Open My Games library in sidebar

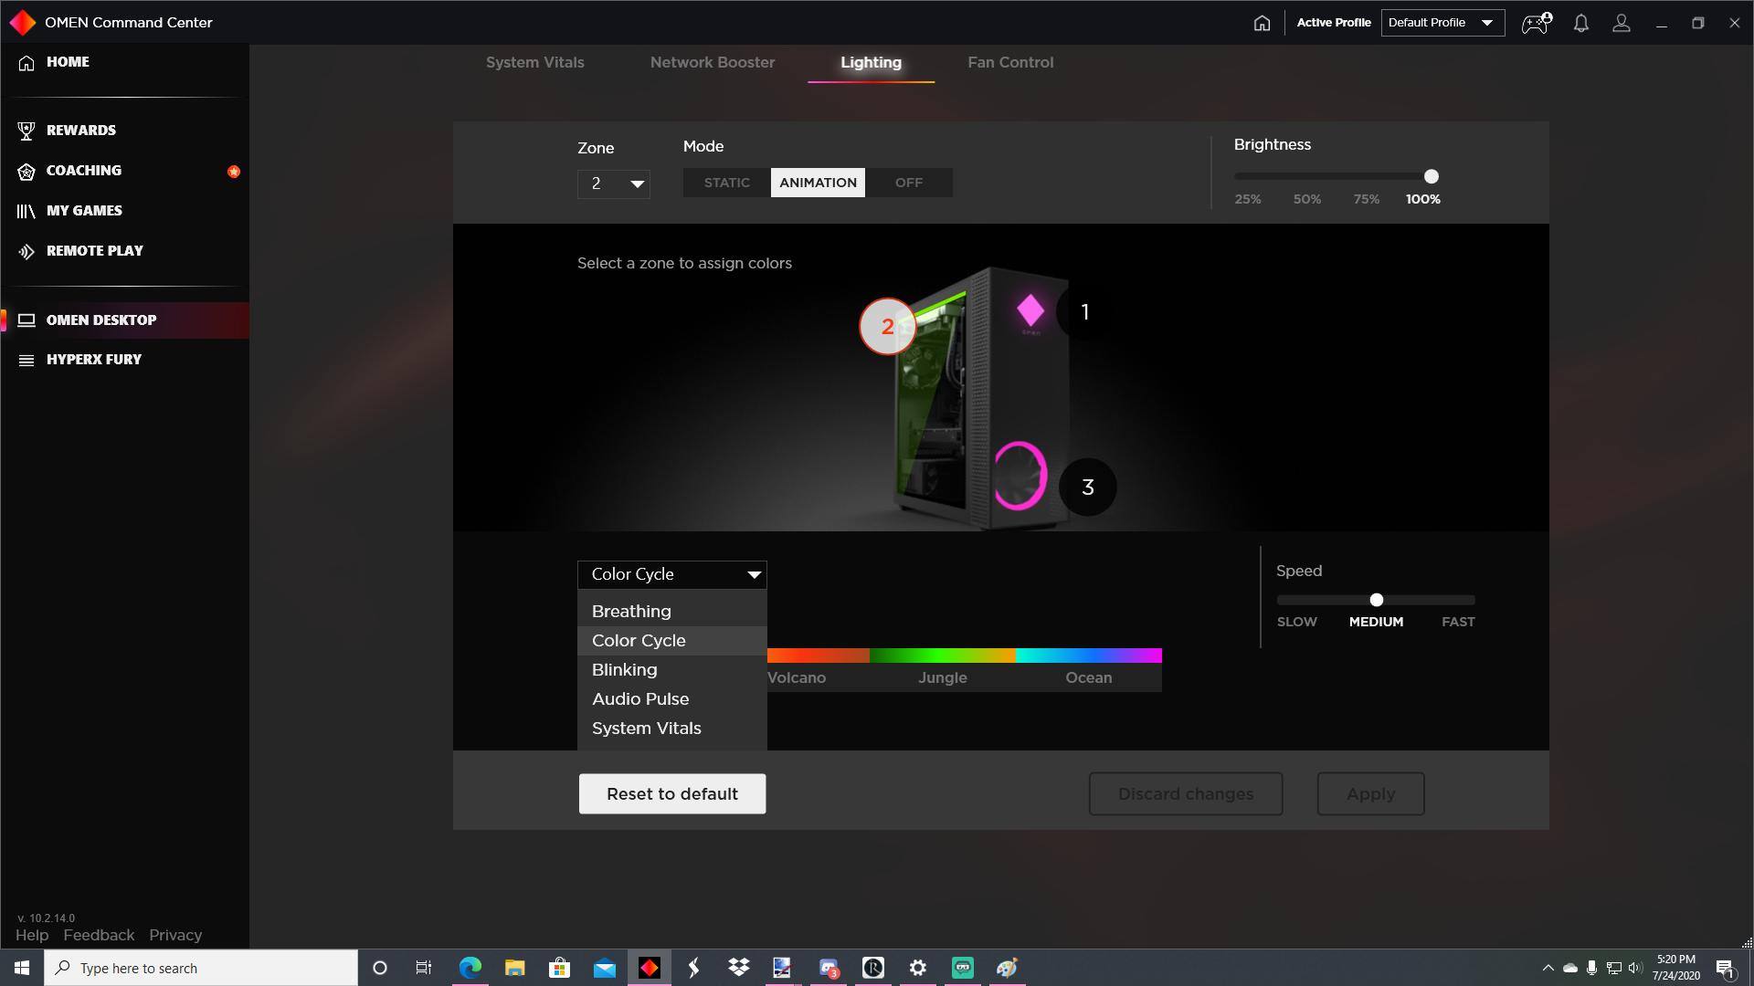tap(83, 211)
